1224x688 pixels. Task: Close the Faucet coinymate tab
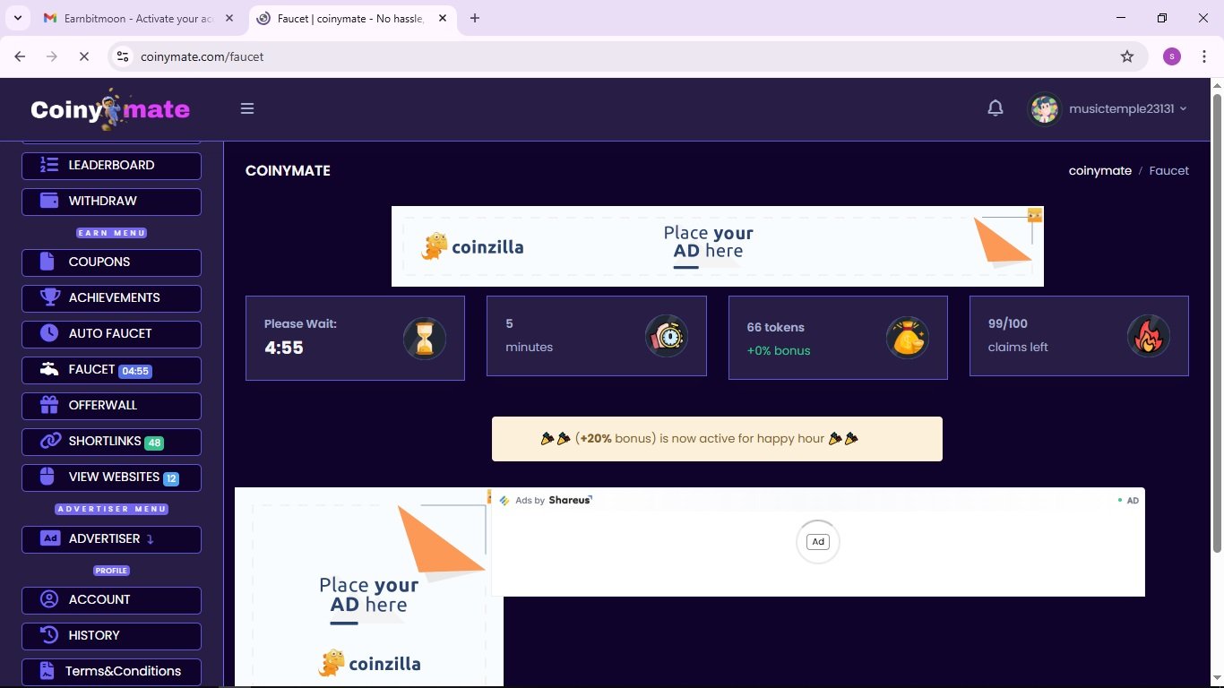(x=443, y=18)
